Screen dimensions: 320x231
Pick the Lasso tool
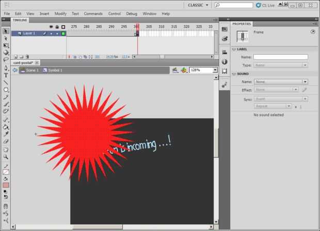click(x=6, y=60)
